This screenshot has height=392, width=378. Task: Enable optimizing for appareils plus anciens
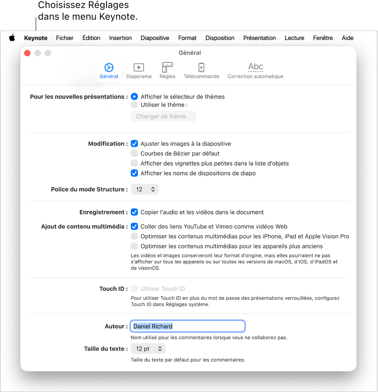134,246
